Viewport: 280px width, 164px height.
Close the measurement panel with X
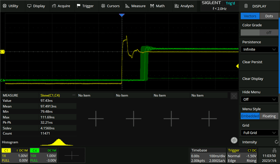pyautogui.click(x=234, y=96)
